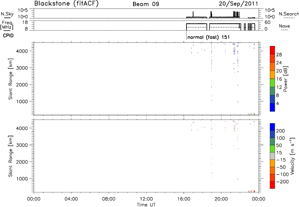Click the red top segment of Power colorbar
Viewport: 299px width, 207px height.
point(272,50)
